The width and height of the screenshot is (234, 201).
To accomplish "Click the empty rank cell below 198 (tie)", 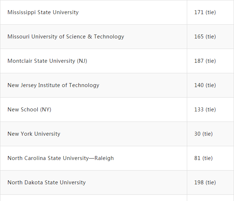I will coord(210,198).
